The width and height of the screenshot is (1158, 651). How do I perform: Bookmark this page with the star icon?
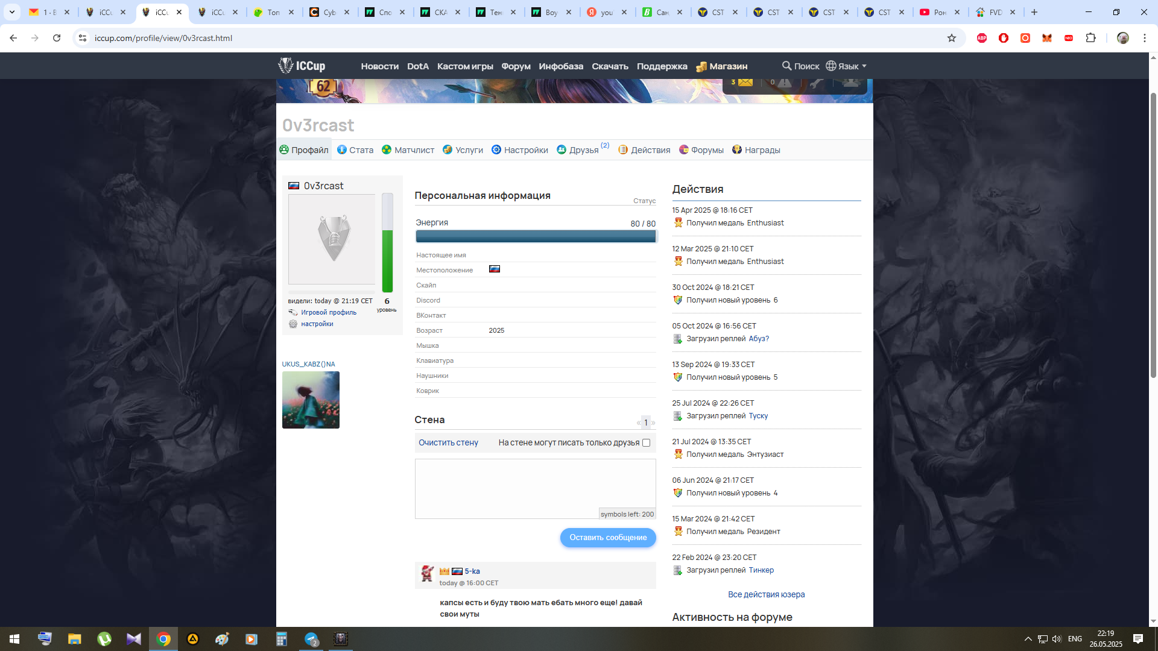(x=952, y=38)
